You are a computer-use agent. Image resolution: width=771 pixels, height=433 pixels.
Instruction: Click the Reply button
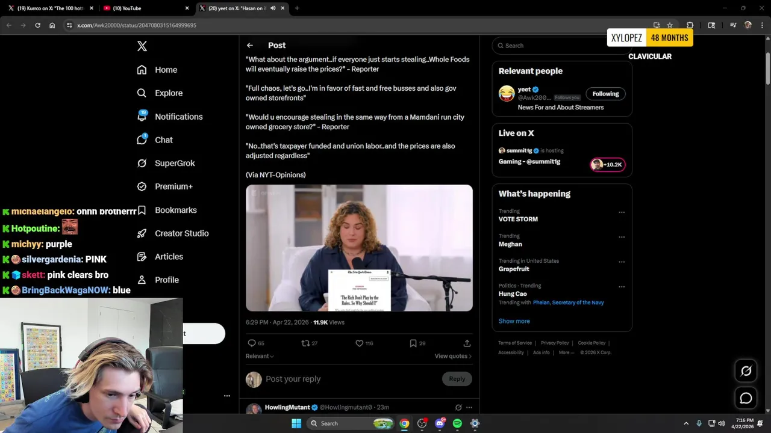pyautogui.click(x=457, y=379)
